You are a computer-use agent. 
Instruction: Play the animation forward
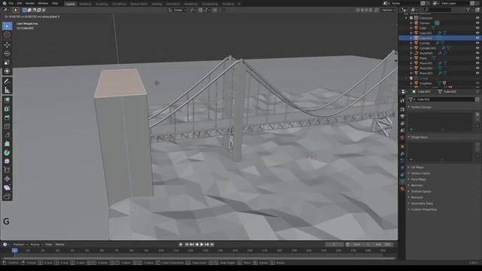click(x=202, y=245)
